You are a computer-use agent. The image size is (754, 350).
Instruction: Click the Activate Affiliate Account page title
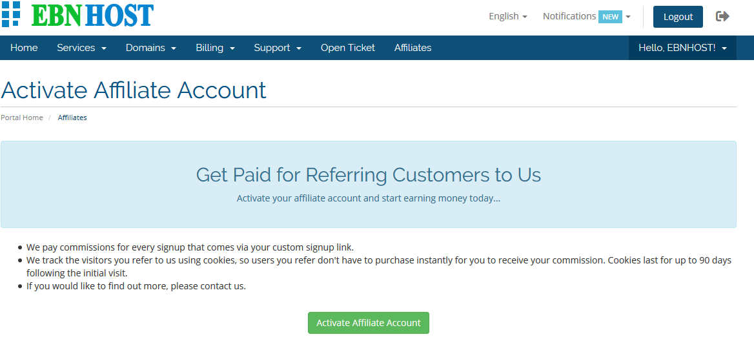(x=134, y=90)
